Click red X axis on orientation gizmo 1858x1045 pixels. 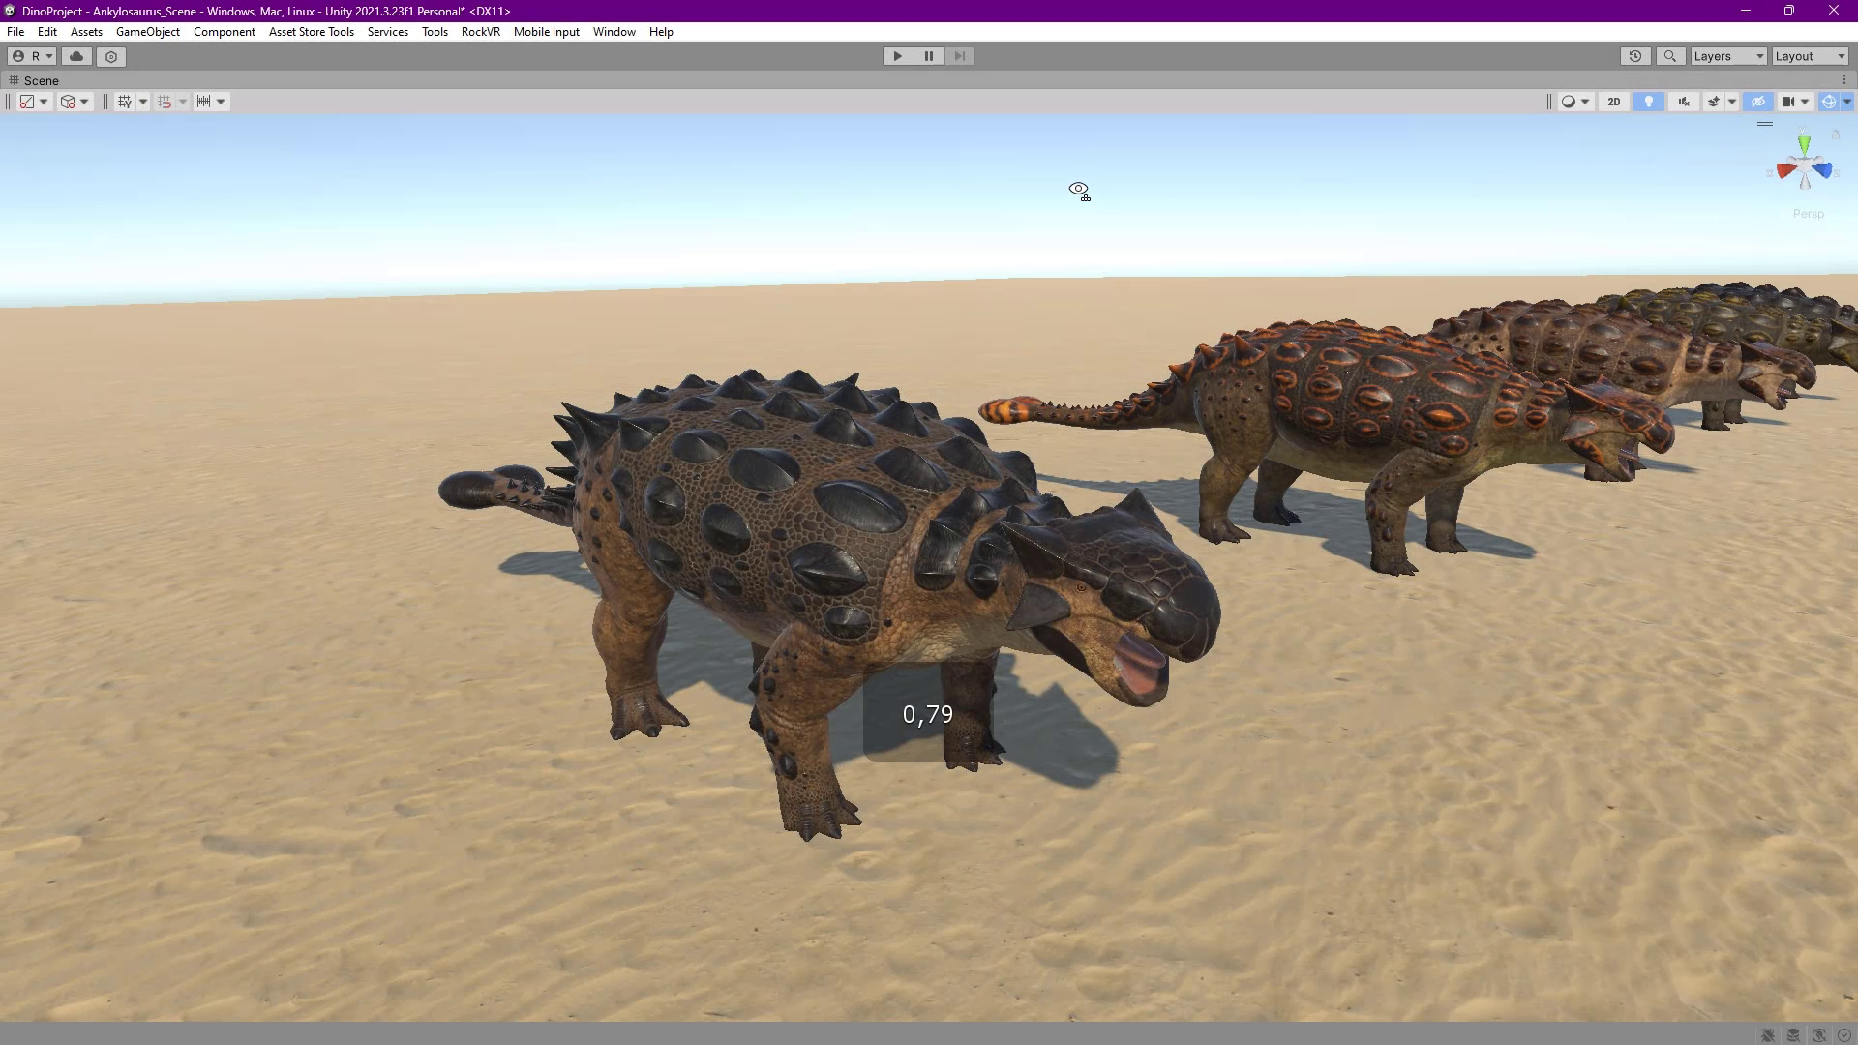click(1785, 171)
